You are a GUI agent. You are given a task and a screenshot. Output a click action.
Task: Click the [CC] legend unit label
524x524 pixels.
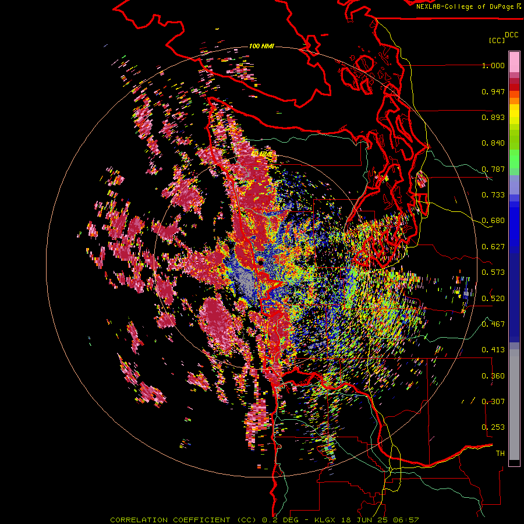point(497,40)
